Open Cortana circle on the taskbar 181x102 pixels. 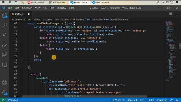tap(16, 2)
